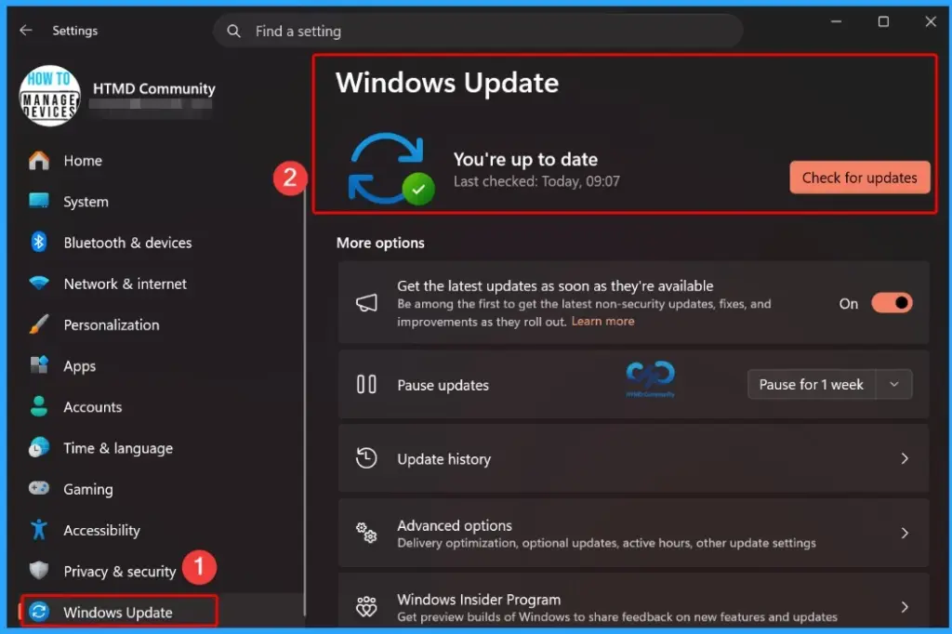Expand Advanced options chevron
Viewport: 952px width, 634px height.
coord(905,534)
